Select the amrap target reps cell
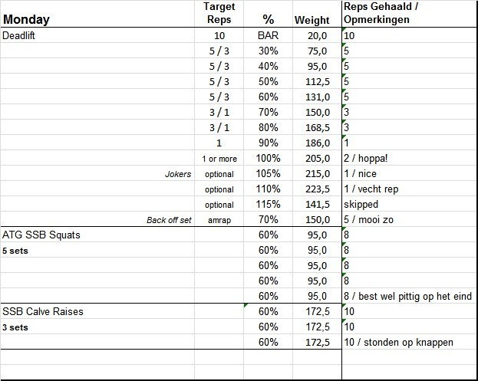This screenshot has height=381, width=478. click(219, 220)
